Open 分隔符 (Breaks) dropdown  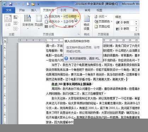pos(72,17)
